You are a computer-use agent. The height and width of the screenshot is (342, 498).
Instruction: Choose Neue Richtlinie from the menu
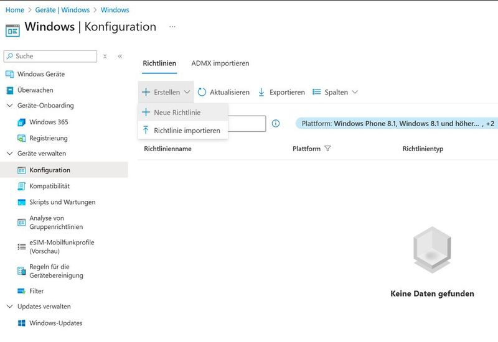183,113
